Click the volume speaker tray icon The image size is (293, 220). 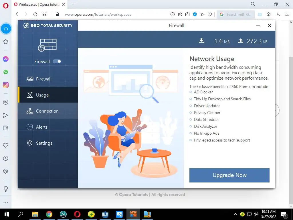256,214
